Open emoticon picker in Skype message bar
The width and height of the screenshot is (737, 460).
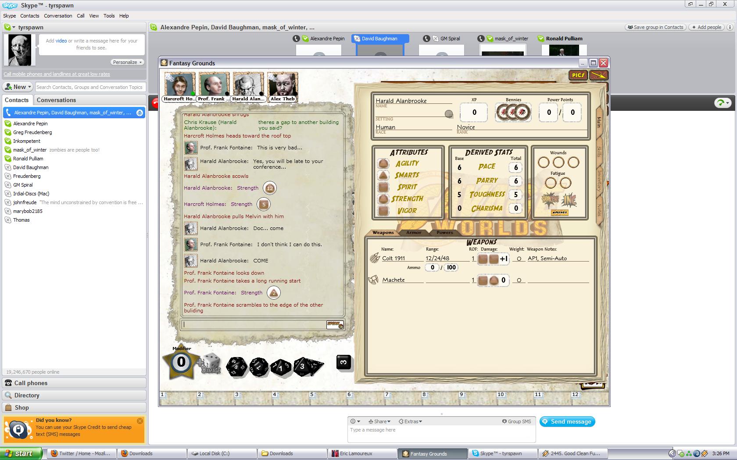[355, 421]
